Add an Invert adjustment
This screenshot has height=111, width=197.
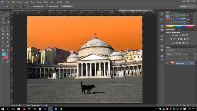click(173, 43)
